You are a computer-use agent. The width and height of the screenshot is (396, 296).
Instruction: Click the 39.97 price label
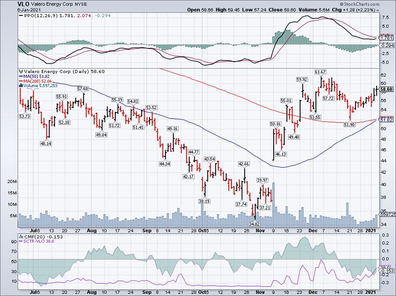coord(262,180)
